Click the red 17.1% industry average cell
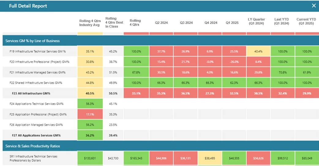The height and width of the screenshot is (166, 319). pos(89,115)
